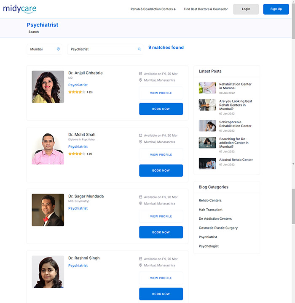The image size is (295, 303).
Task: Click the star rating for Dr. Anjali Chhabria
Action: pos(77,92)
